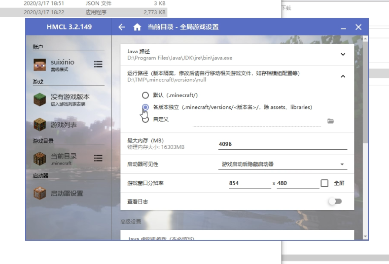Select the JSON 文件 row in Explorer

83,3
